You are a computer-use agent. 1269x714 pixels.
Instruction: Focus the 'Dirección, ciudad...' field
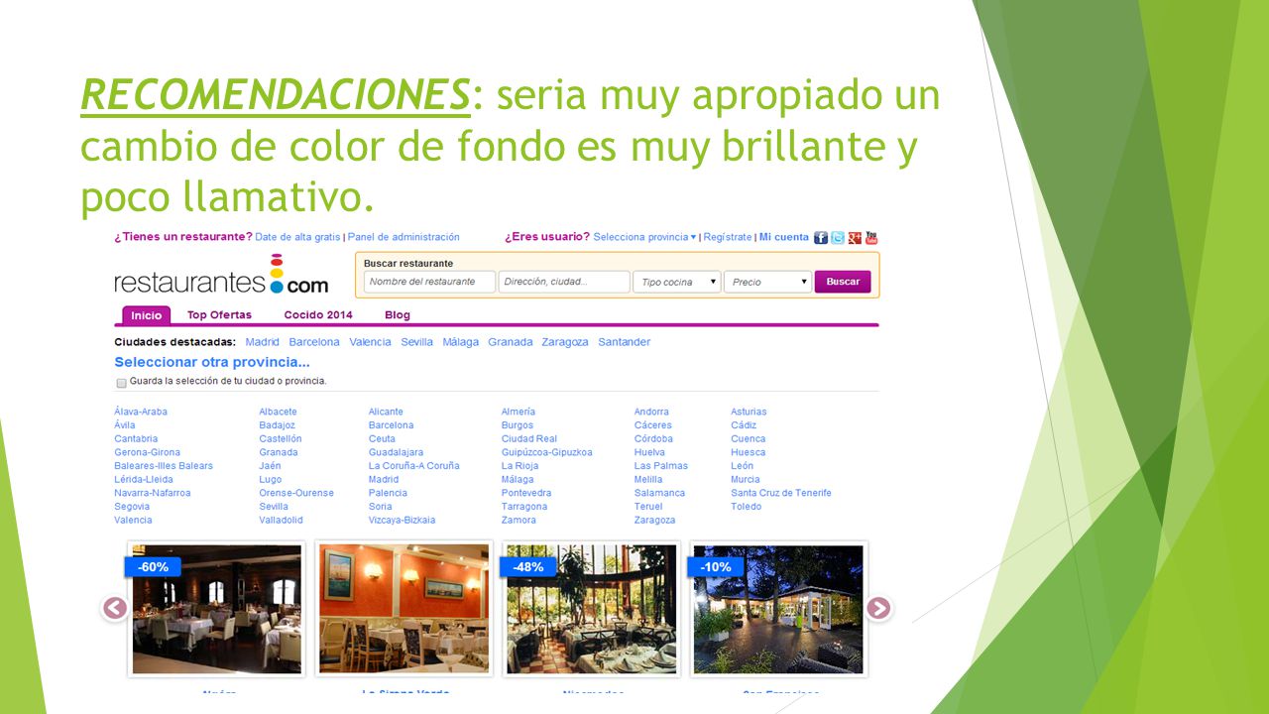coord(564,282)
